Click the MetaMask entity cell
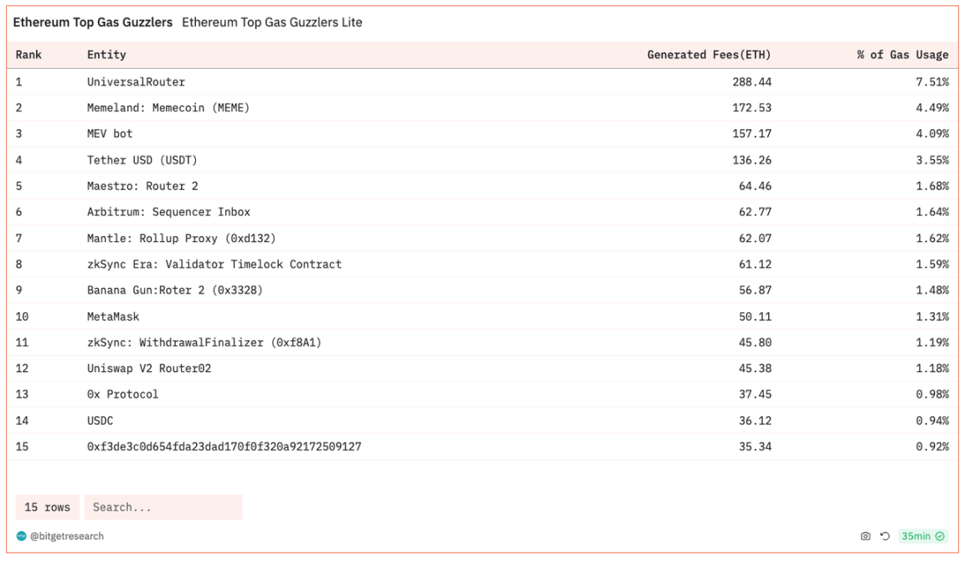 (113, 317)
